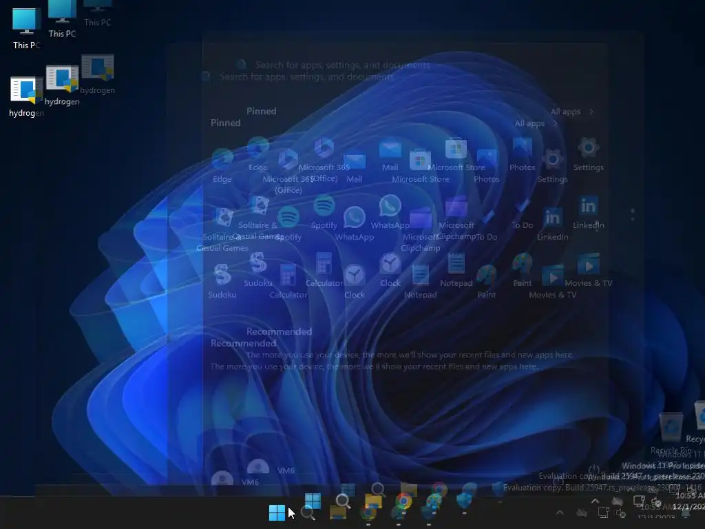Launch LinkedIn from pinned apps
Viewport: 705px width, 529px height.
click(x=553, y=224)
